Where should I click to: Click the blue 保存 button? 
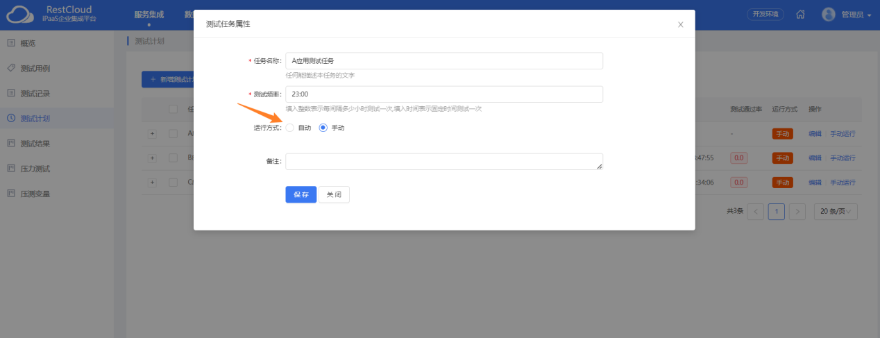[x=301, y=194]
